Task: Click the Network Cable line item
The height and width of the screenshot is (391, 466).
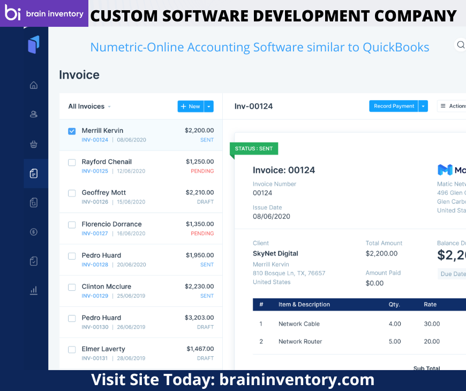Action: (299, 324)
